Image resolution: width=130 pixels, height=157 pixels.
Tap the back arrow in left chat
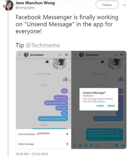coord(20,55)
